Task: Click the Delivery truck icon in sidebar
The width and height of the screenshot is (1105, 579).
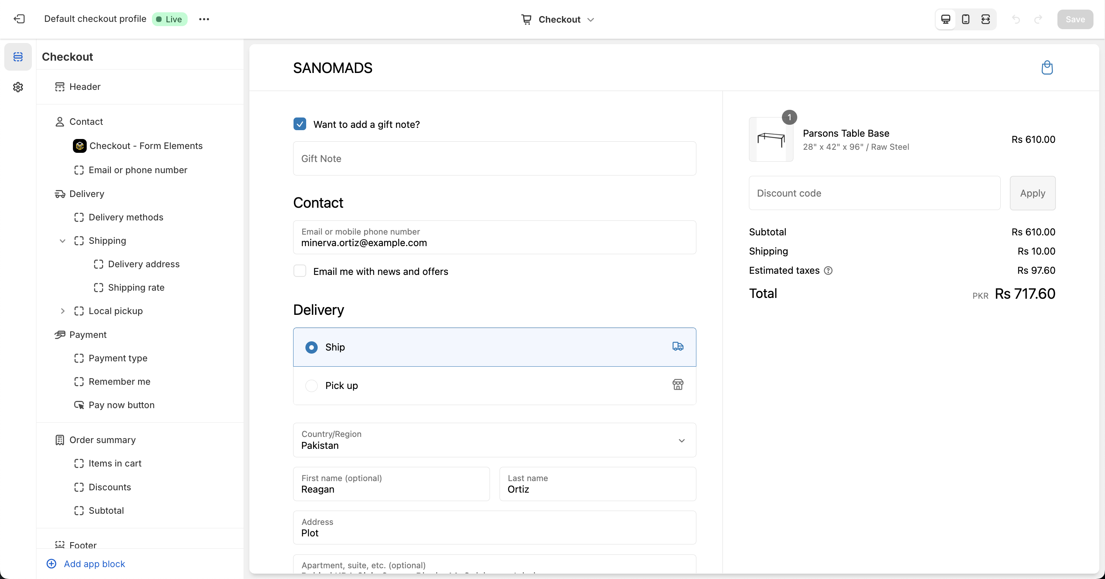Action: coord(59,194)
